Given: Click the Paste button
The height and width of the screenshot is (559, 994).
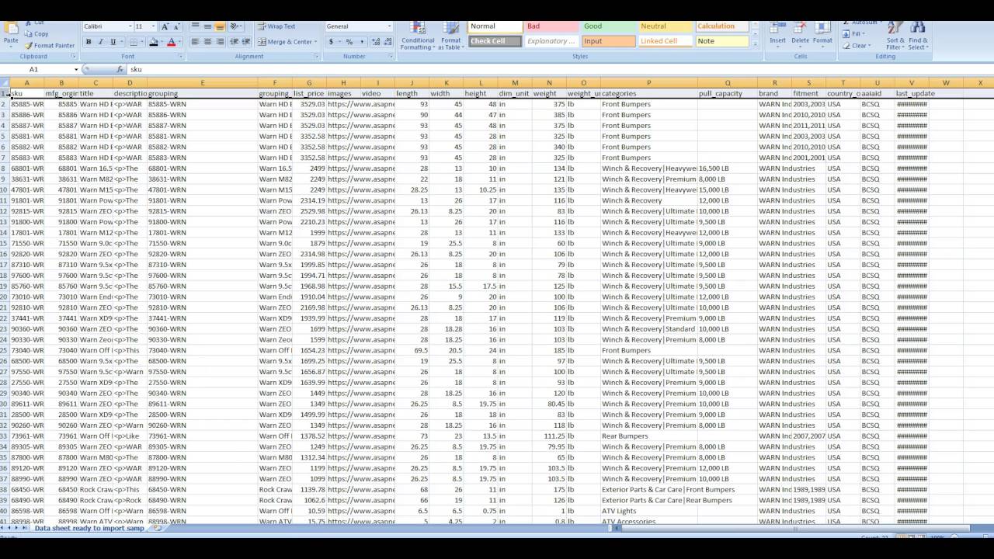Looking at the screenshot, I should 11,35.
